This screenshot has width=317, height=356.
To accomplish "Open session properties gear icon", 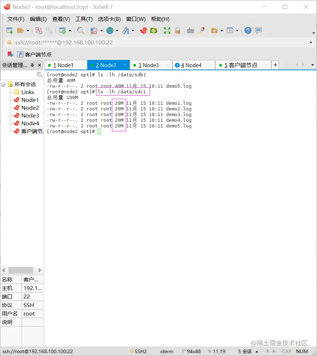I will pyautogui.click(x=62, y=30).
